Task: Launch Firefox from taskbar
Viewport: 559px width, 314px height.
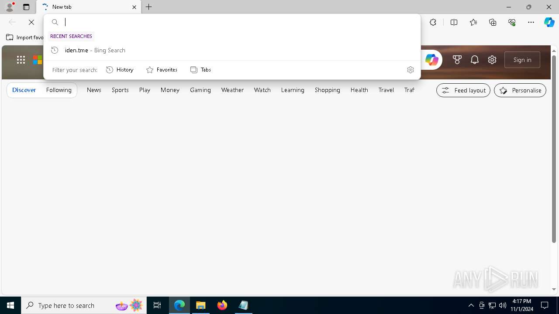Action: [222, 305]
